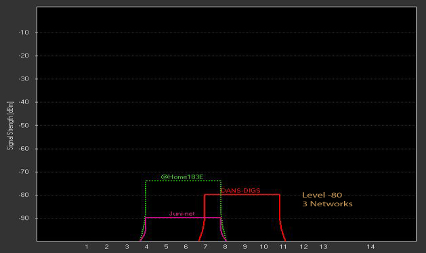The width and height of the screenshot is (426, 253).
Task: Click channel 1 on the axis
Action: pyautogui.click(x=87, y=247)
